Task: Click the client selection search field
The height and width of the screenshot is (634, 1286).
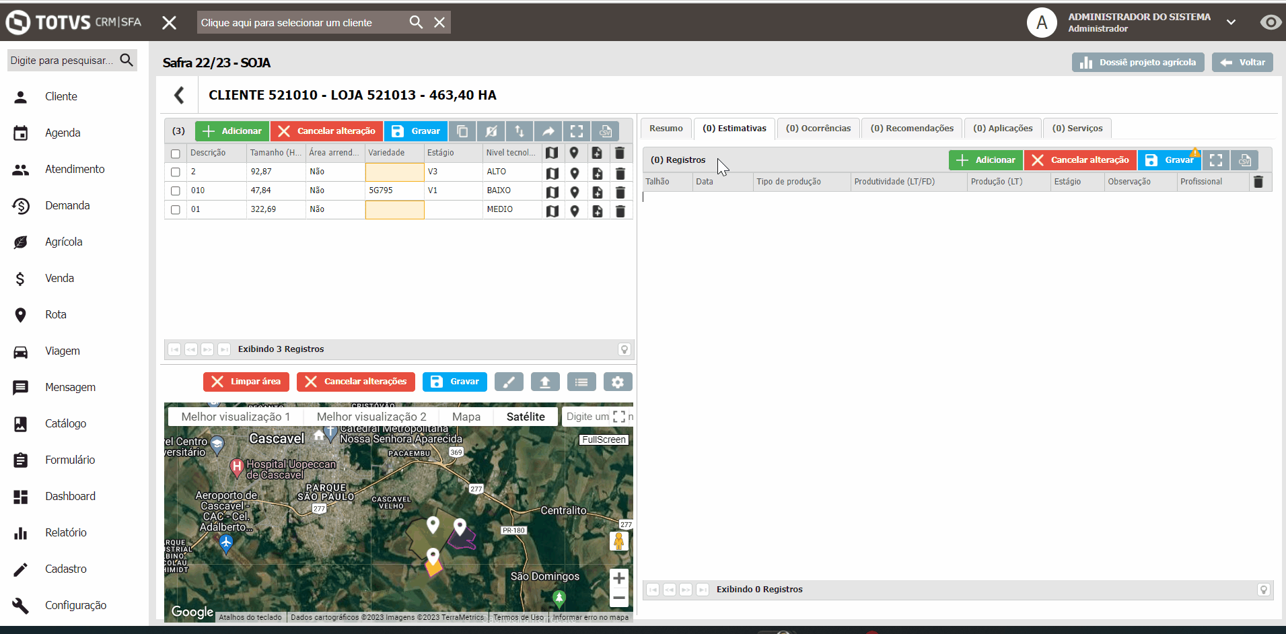Action: (x=303, y=23)
